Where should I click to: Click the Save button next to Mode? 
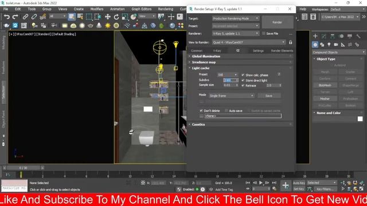pos(269,96)
